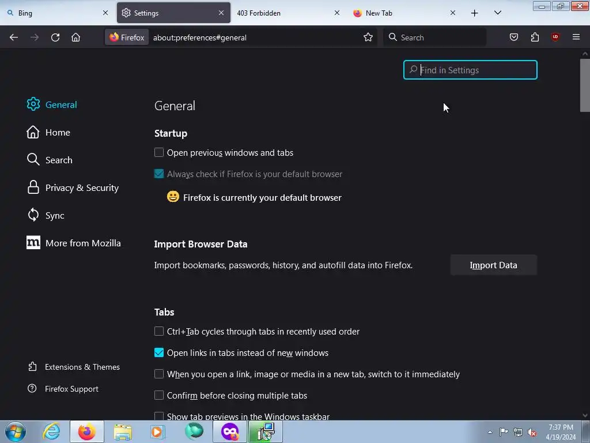Switch to the 403 Forbidden tab
The width and height of the screenshot is (590, 443).
pyautogui.click(x=288, y=13)
